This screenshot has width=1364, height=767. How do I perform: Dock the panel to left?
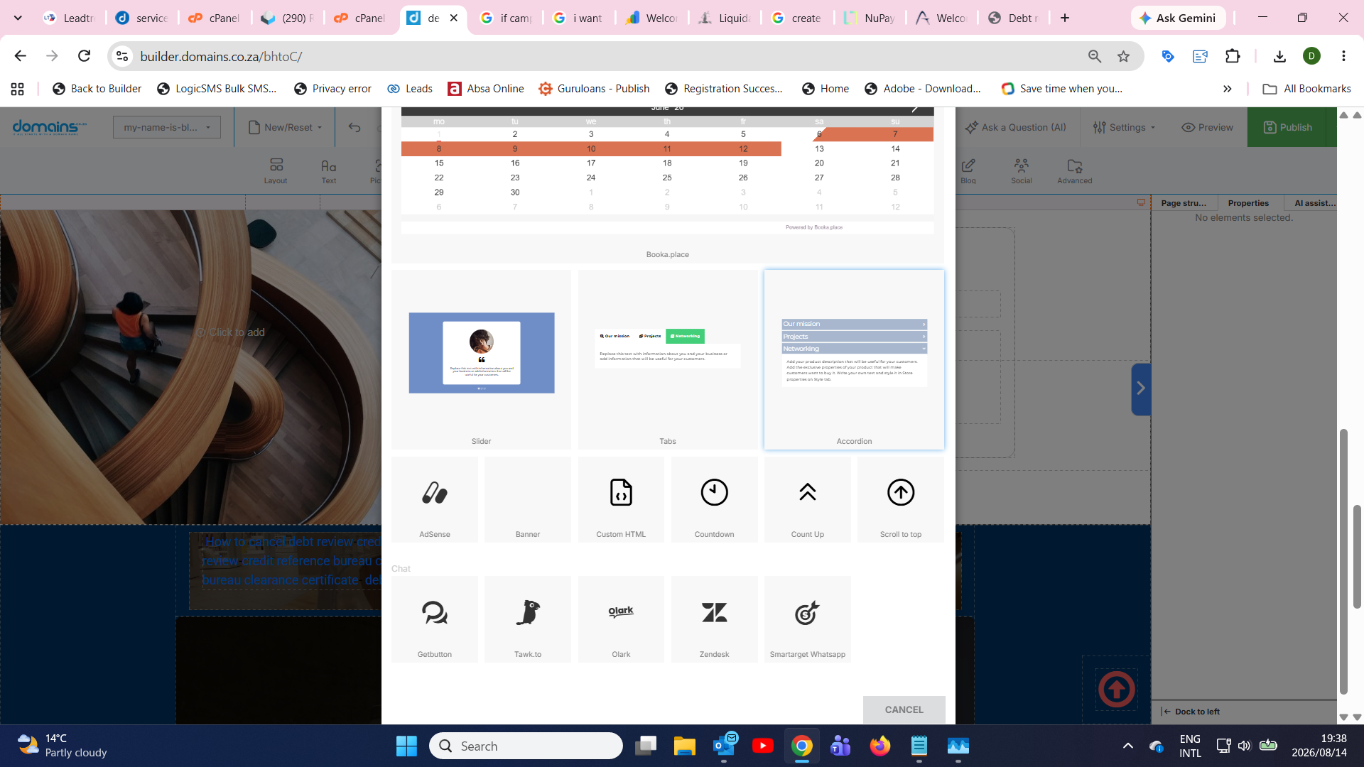coord(1191,712)
